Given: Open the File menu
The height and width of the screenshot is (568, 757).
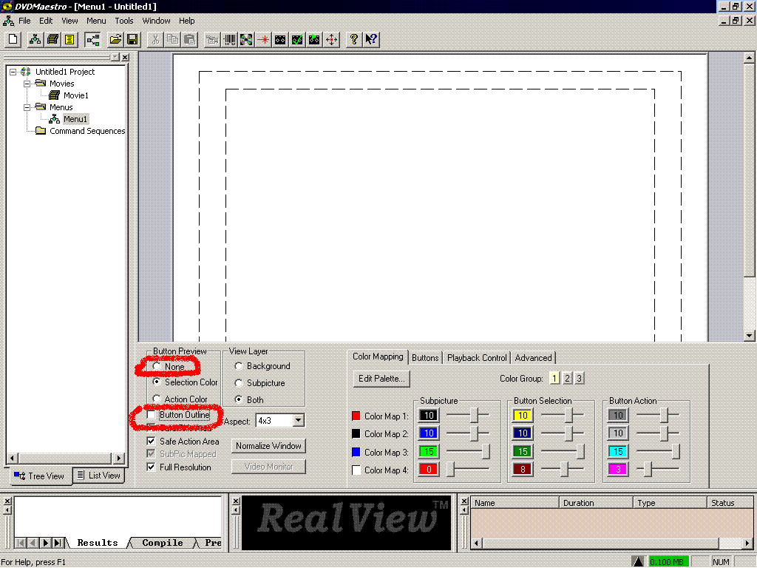Looking at the screenshot, I should [x=24, y=21].
